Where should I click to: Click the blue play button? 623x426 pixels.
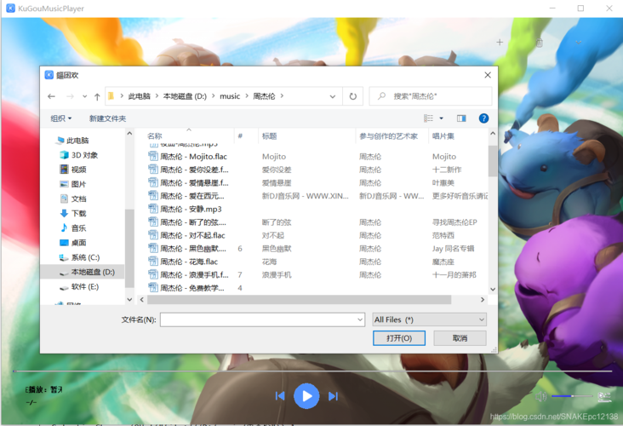(x=306, y=396)
